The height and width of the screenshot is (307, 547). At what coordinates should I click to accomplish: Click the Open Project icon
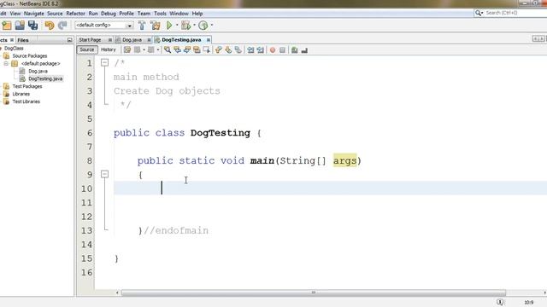coord(20,26)
